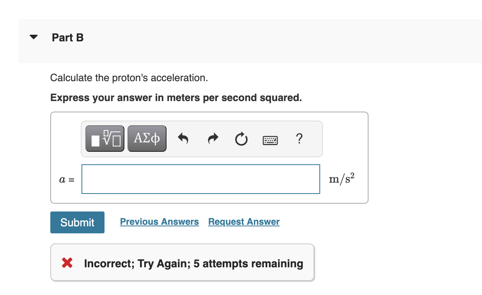482x295 pixels.
Task: Undo the last input
Action: [x=183, y=138]
